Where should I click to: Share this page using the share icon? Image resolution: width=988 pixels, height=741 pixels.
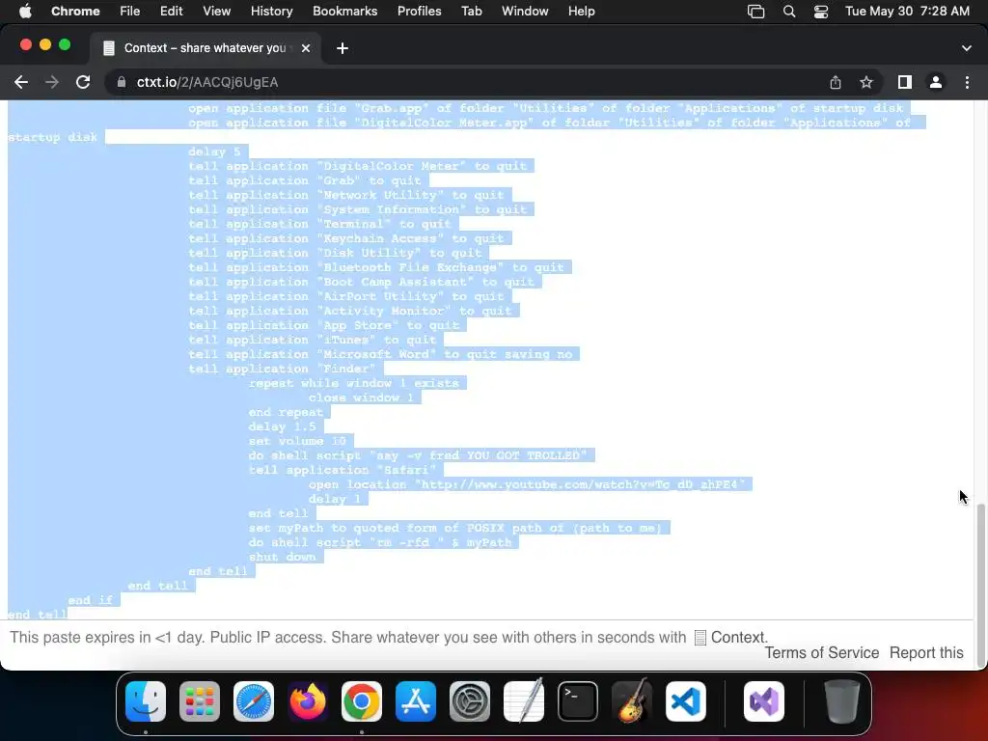coord(835,82)
